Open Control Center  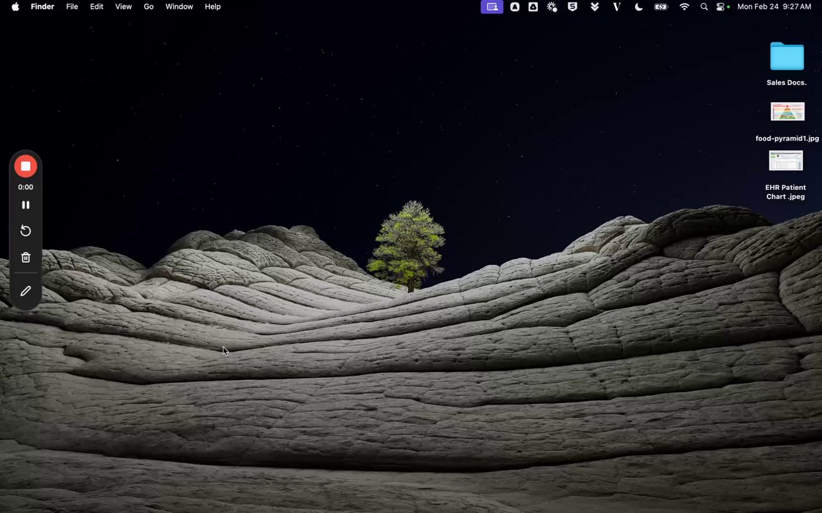pyautogui.click(x=722, y=6)
